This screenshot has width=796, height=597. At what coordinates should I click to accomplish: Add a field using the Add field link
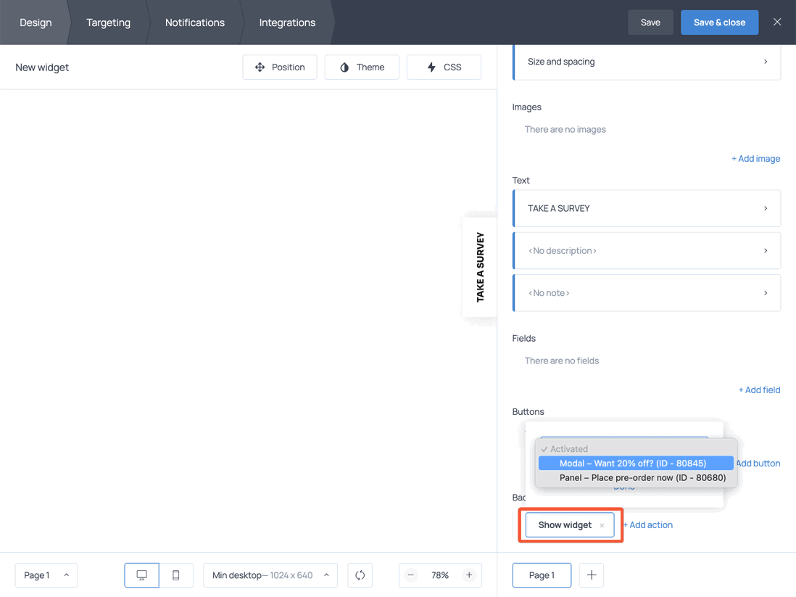click(759, 390)
